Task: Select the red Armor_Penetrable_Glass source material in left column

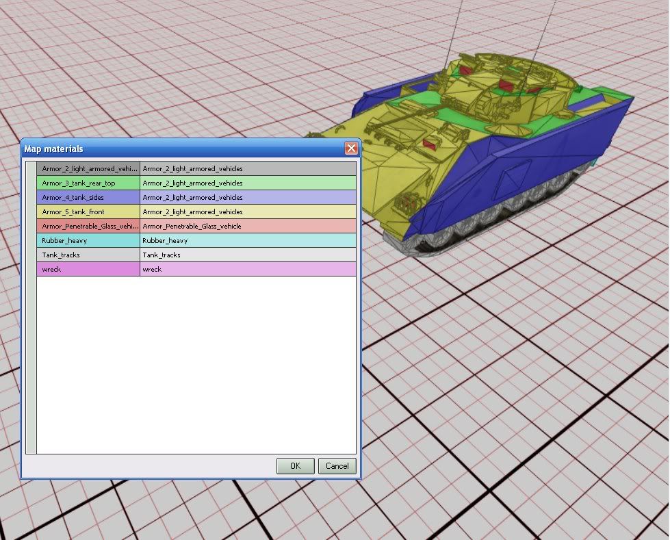Action: (89, 227)
